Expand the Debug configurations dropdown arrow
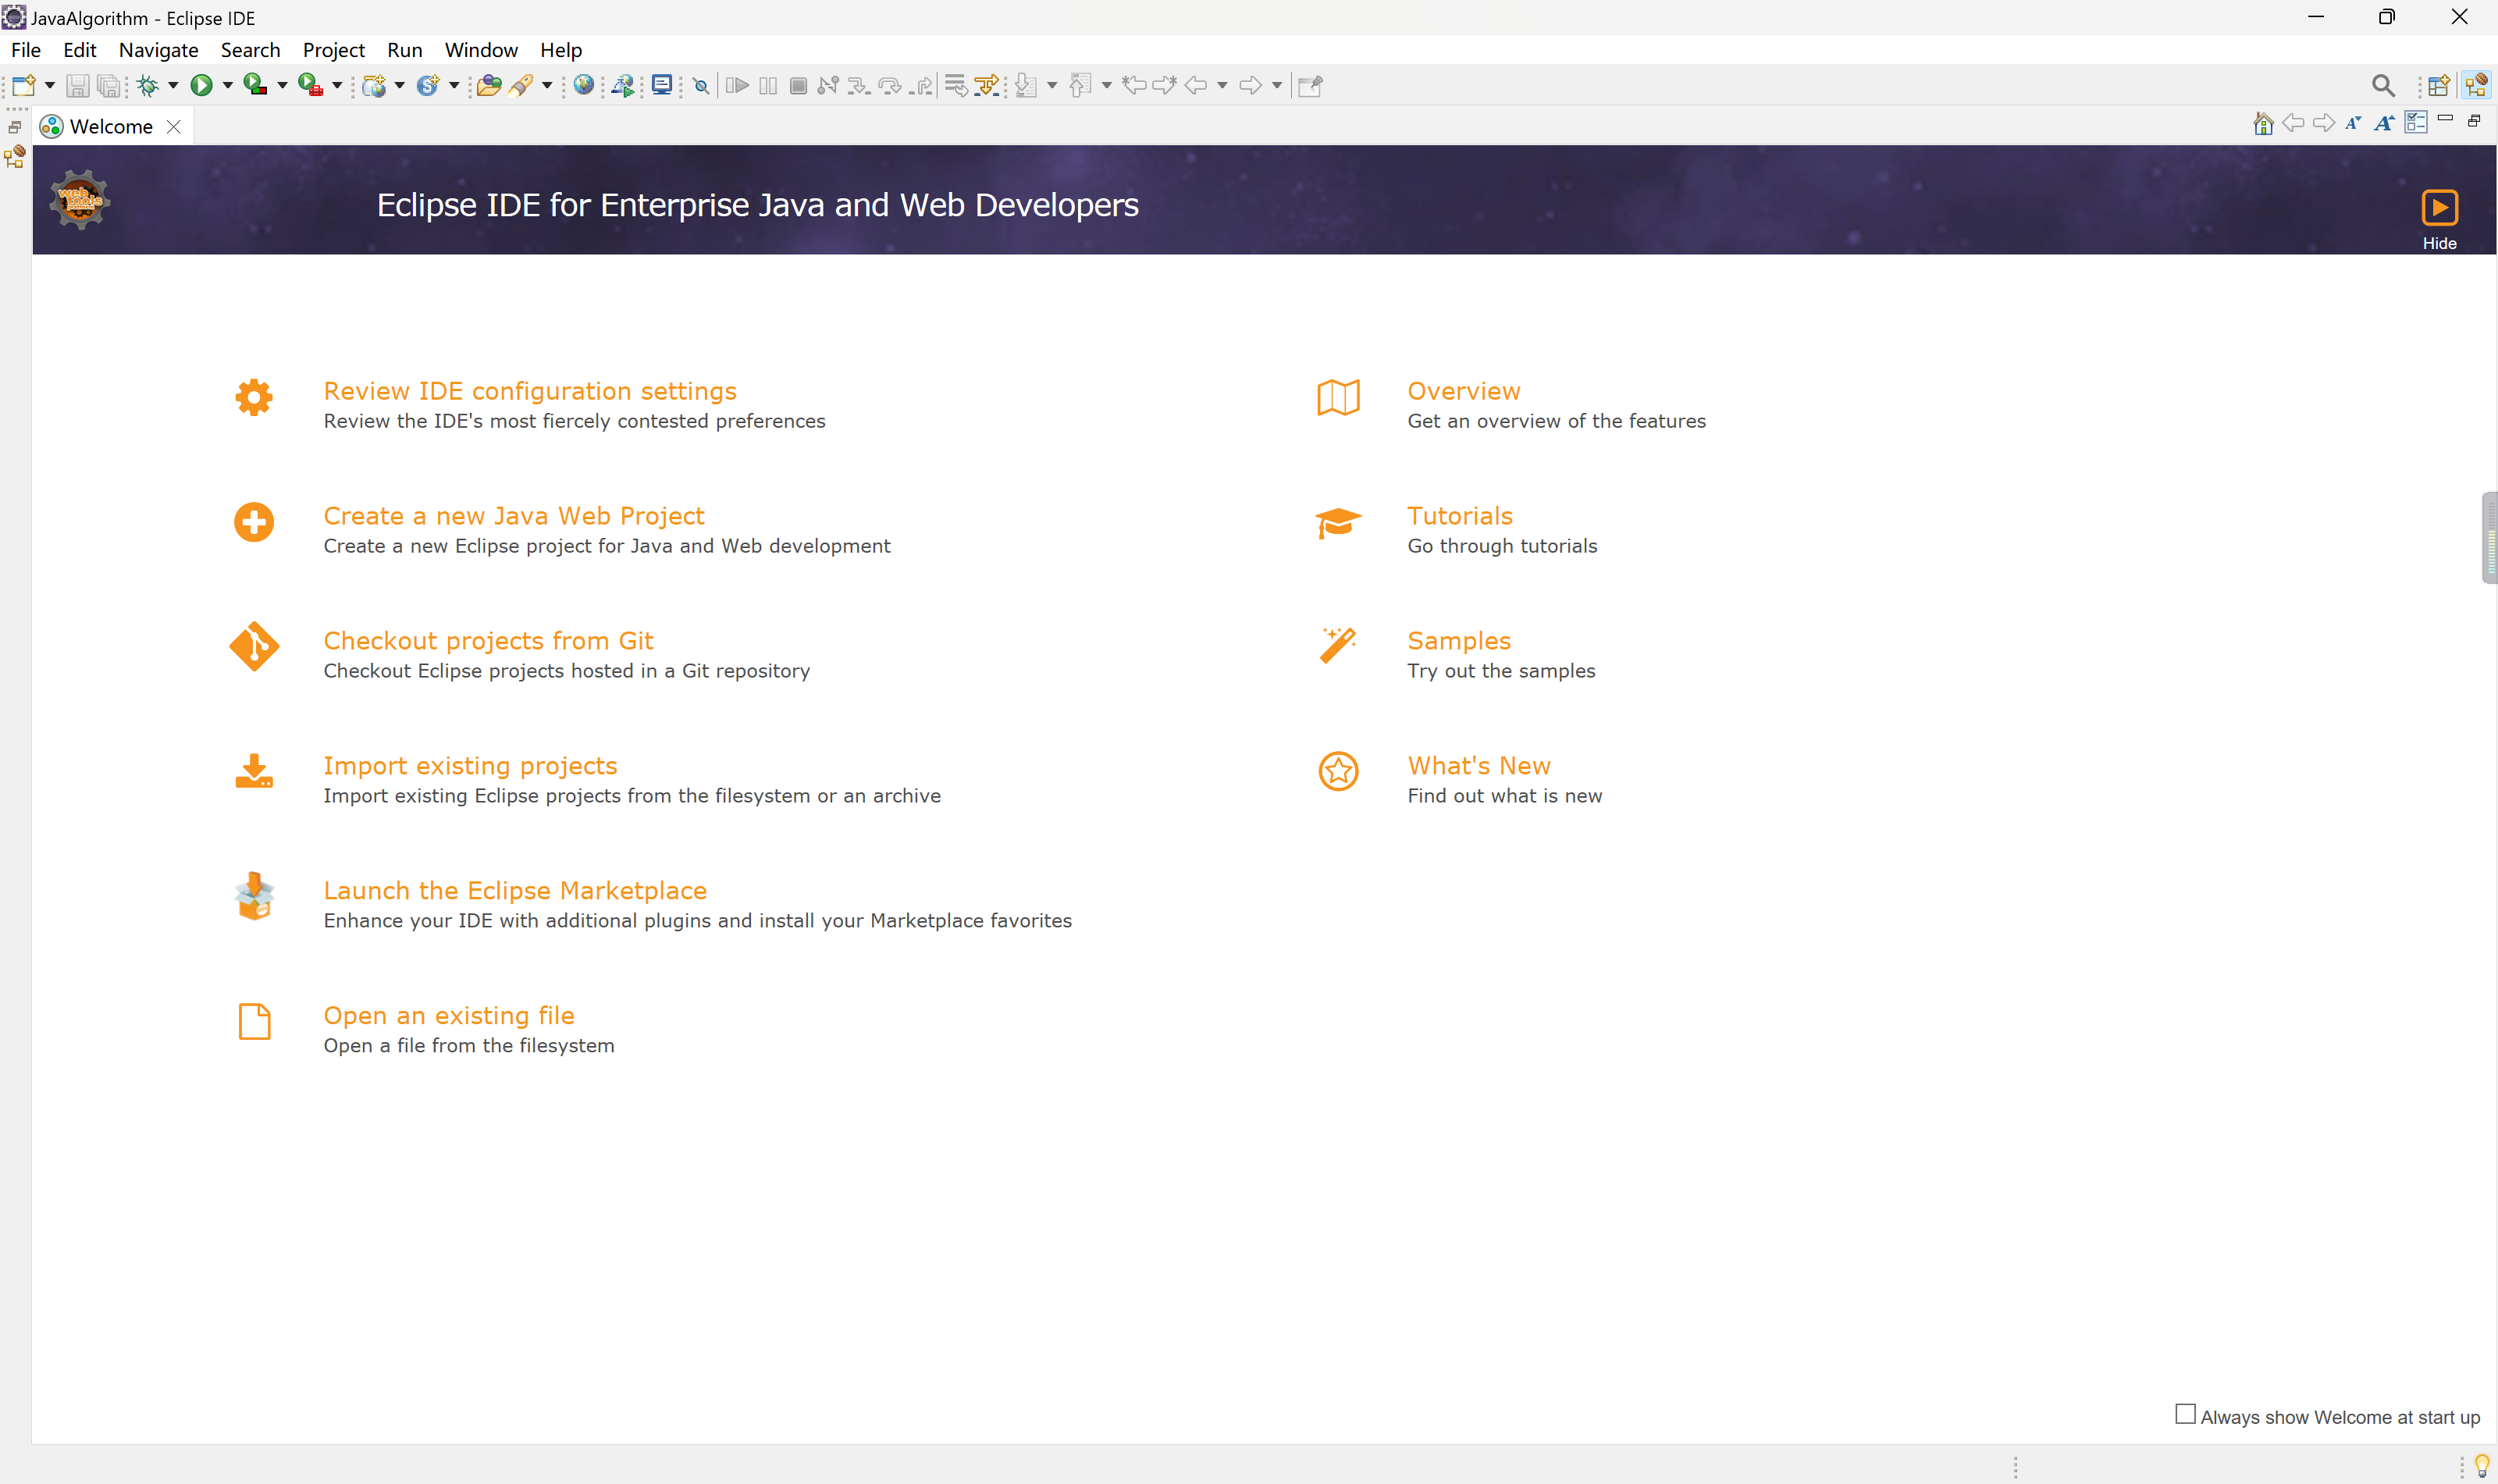This screenshot has width=2498, height=1484. coord(173,86)
